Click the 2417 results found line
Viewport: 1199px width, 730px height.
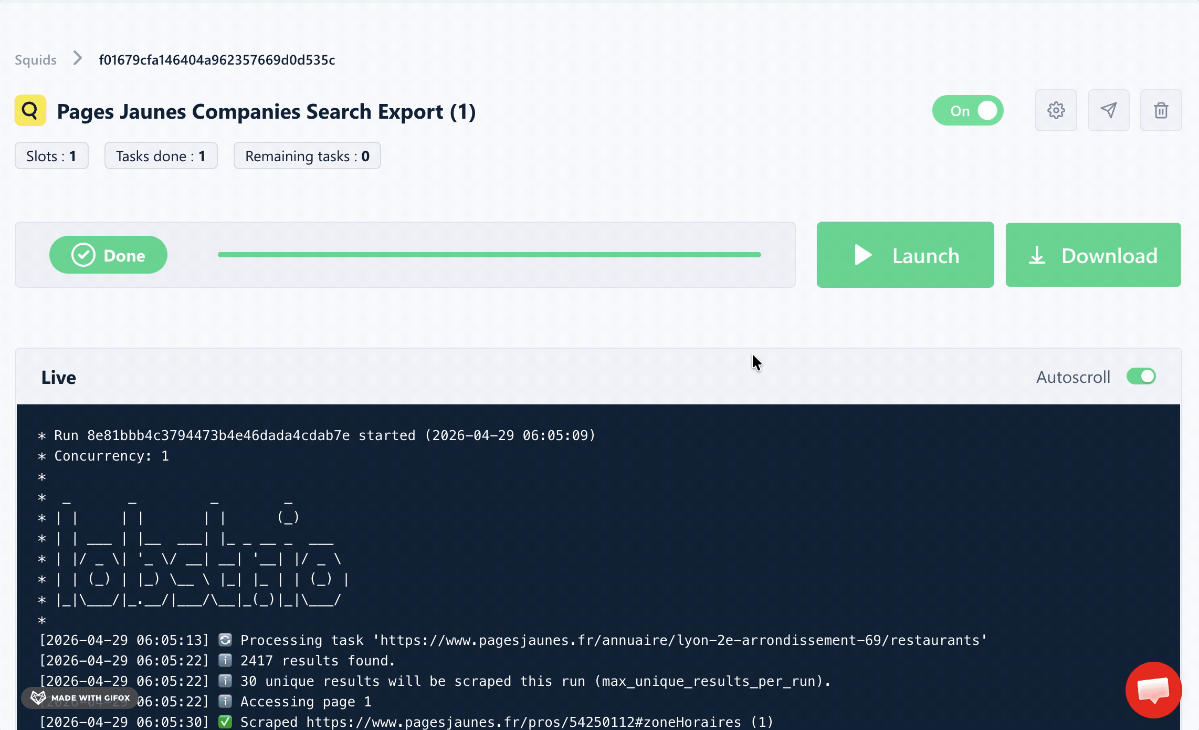click(x=217, y=661)
